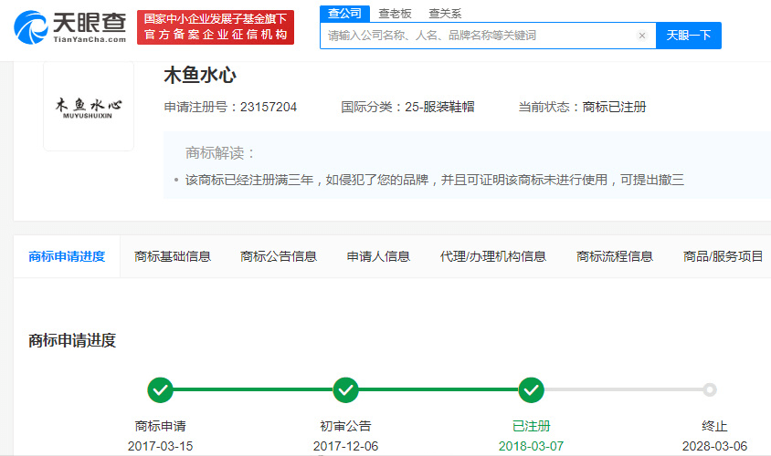
Task: Click the red 官方备案企业征信机构 banner
Action: pos(216,27)
